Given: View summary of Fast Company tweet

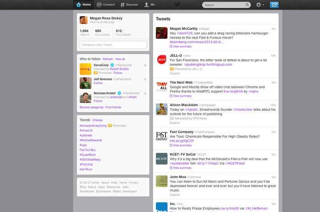Looking at the screenshot, I should point(181,146).
